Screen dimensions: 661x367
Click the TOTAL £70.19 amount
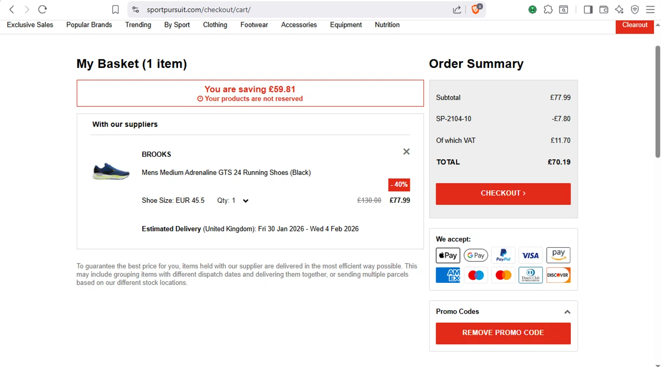tap(559, 162)
